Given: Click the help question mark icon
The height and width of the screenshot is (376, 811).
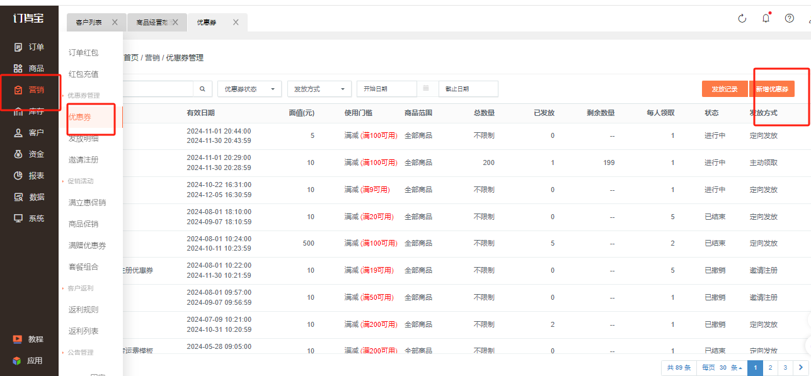Looking at the screenshot, I should point(789,18).
